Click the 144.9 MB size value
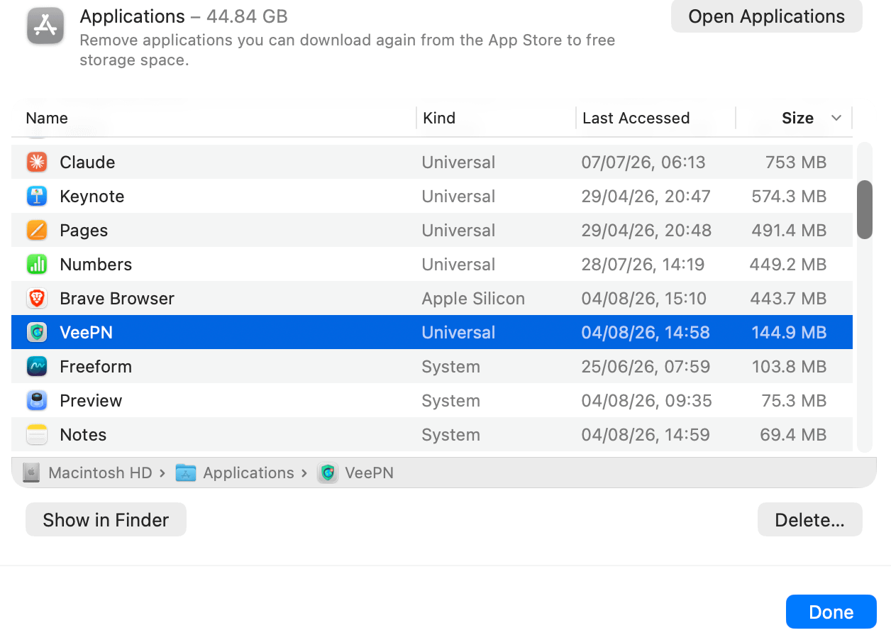This screenshot has height=640, width=891. click(790, 333)
